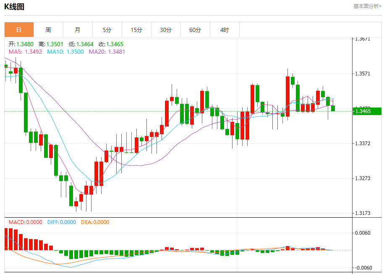Open the 4时 interval tab

[225, 30]
